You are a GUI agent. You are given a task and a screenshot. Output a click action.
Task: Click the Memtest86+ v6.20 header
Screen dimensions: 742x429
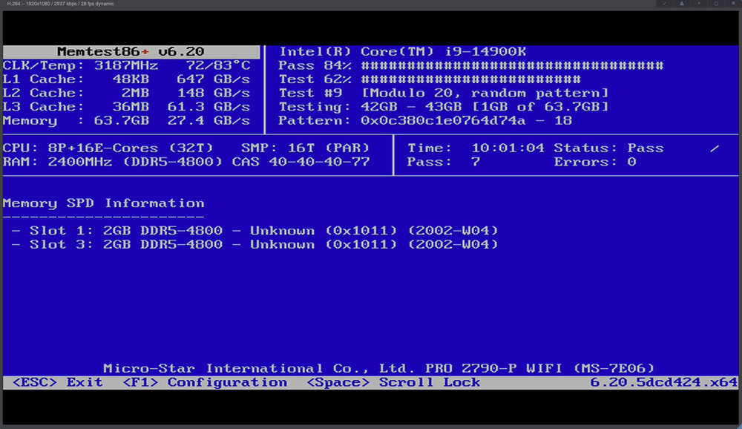(x=131, y=51)
